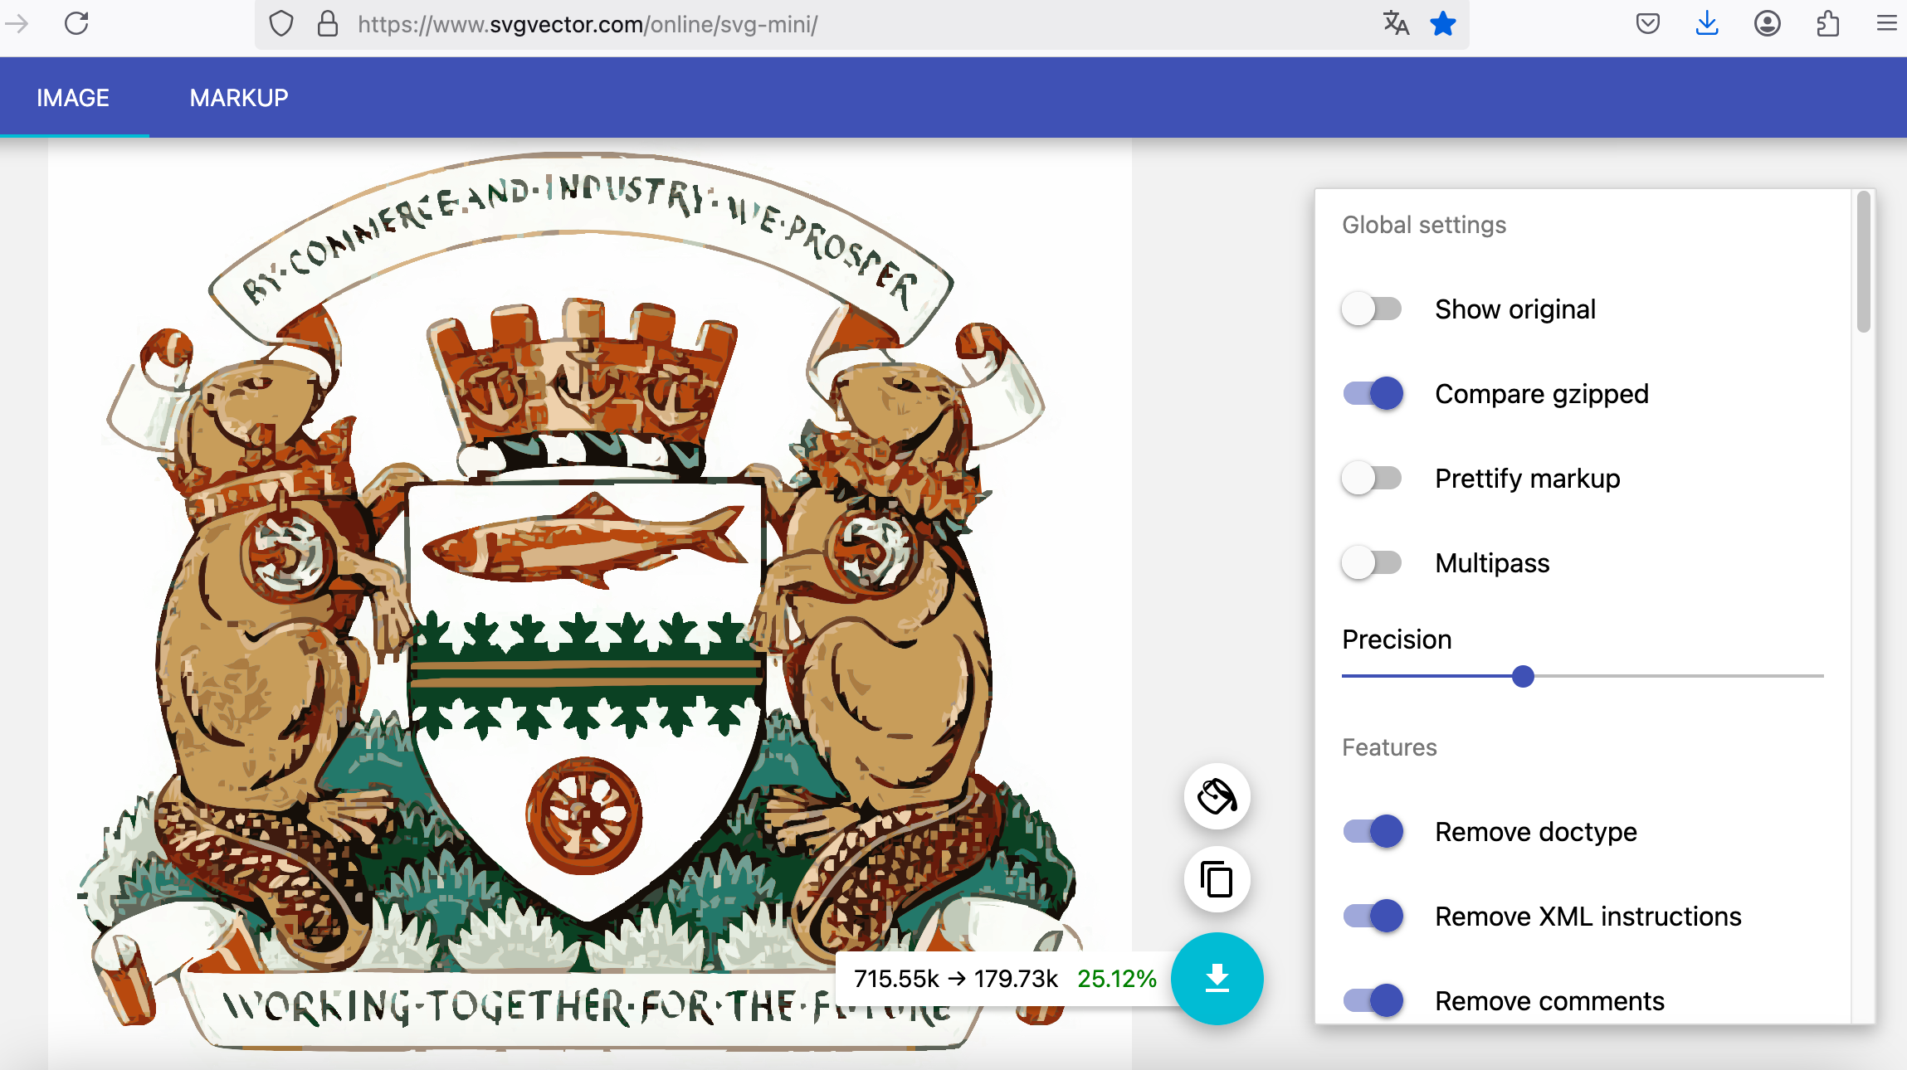View site security via the padlock icon
Screen dimensions: 1907x1070
328,23
